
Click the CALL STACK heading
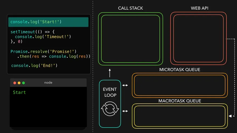[130, 8]
